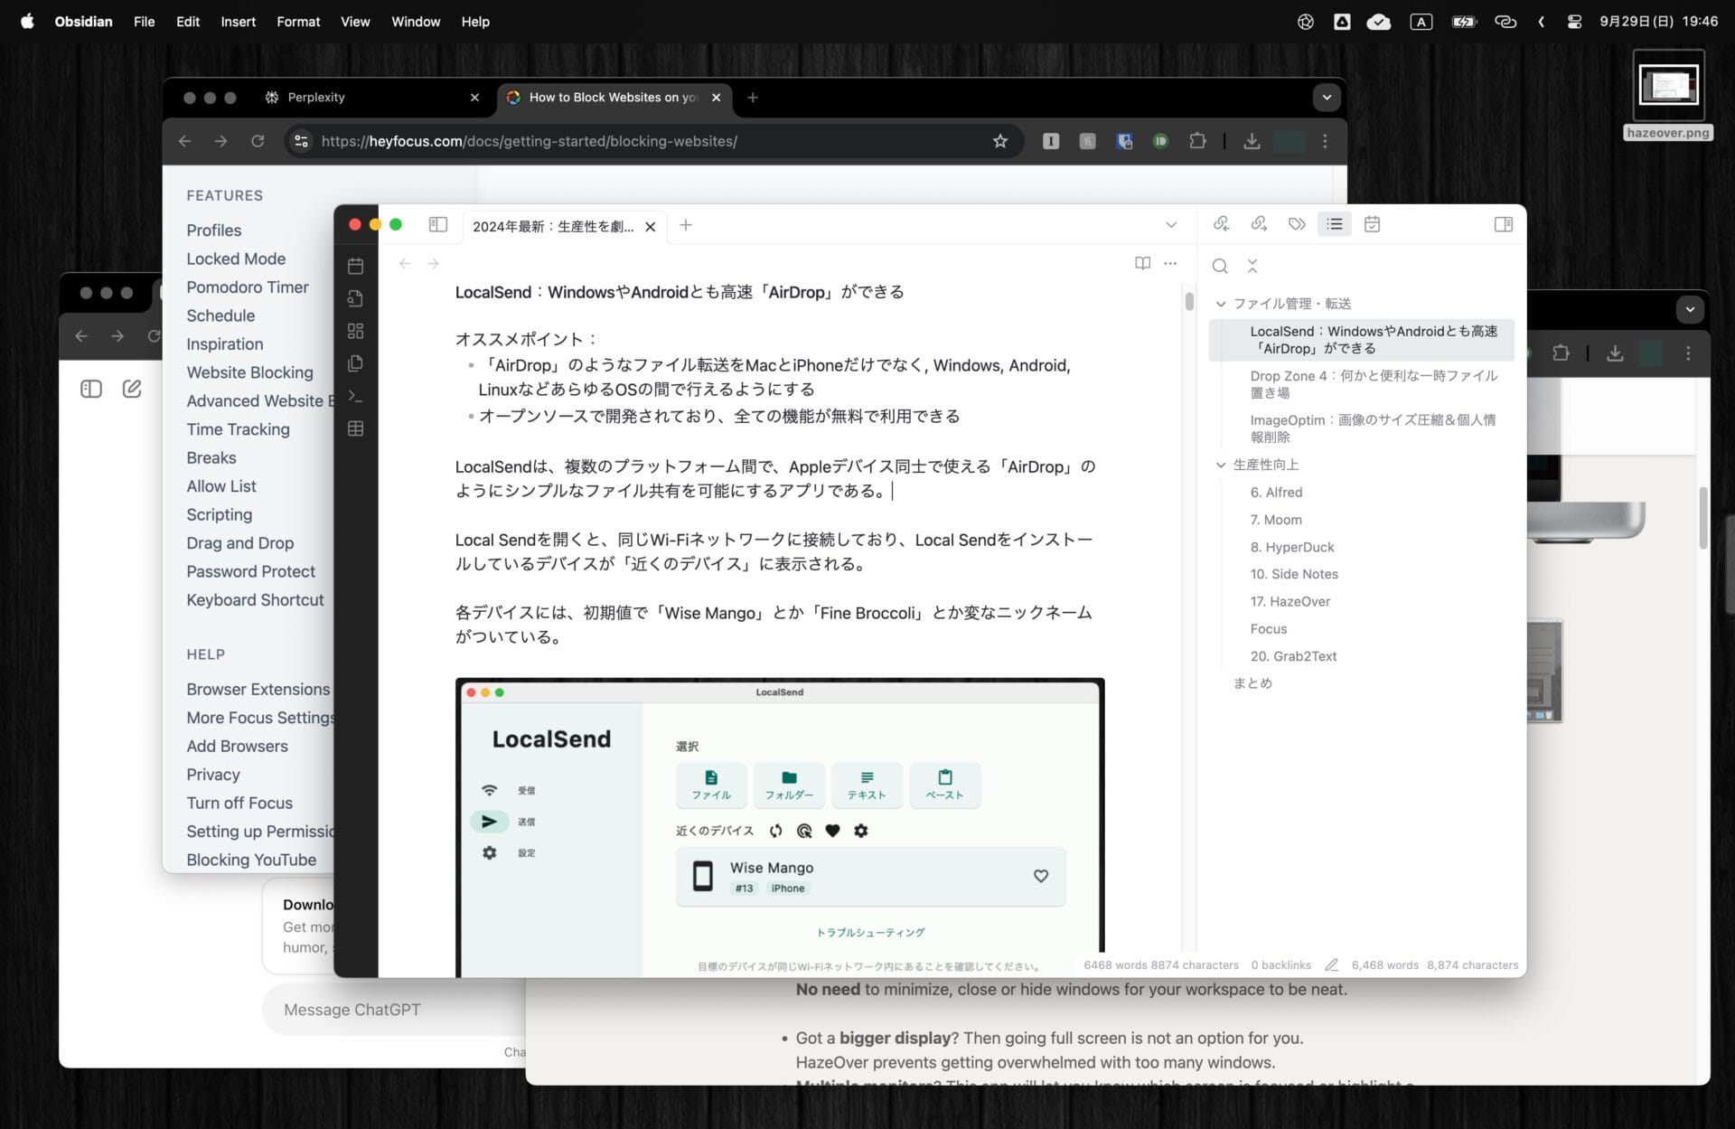
Task: Open the calendar tab in right sidebar
Action: [1372, 224]
